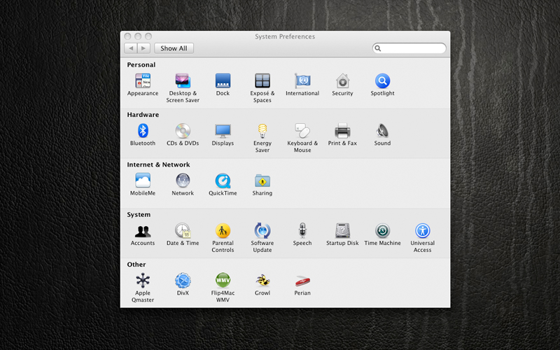Open Print & Fax pane

[342, 131]
